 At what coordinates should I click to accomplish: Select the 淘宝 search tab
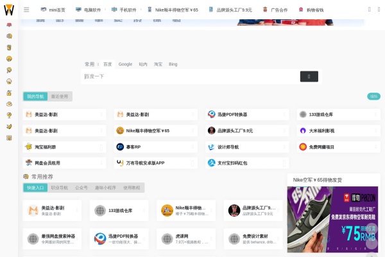[x=158, y=64]
